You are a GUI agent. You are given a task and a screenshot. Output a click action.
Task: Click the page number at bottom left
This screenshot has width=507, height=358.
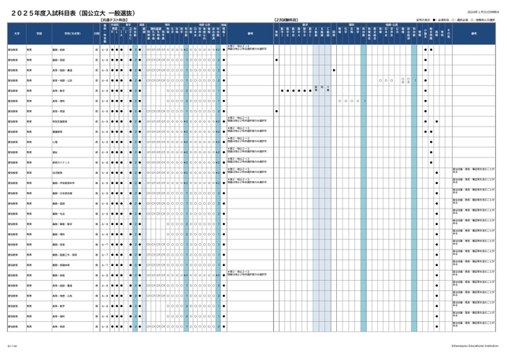click(x=11, y=344)
